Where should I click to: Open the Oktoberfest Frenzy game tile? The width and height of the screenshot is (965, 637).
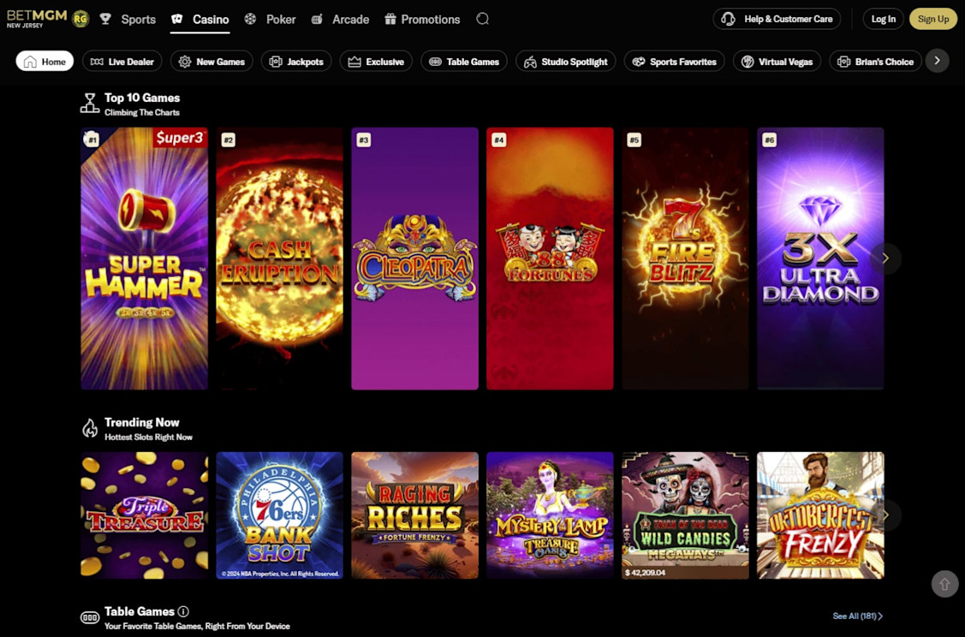(x=820, y=515)
